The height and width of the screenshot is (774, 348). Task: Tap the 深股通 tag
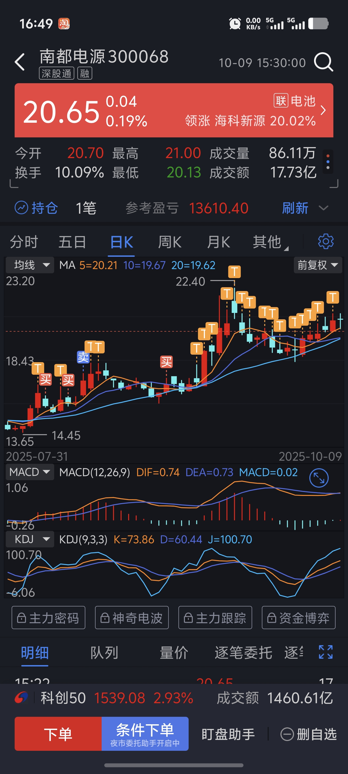point(56,73)
